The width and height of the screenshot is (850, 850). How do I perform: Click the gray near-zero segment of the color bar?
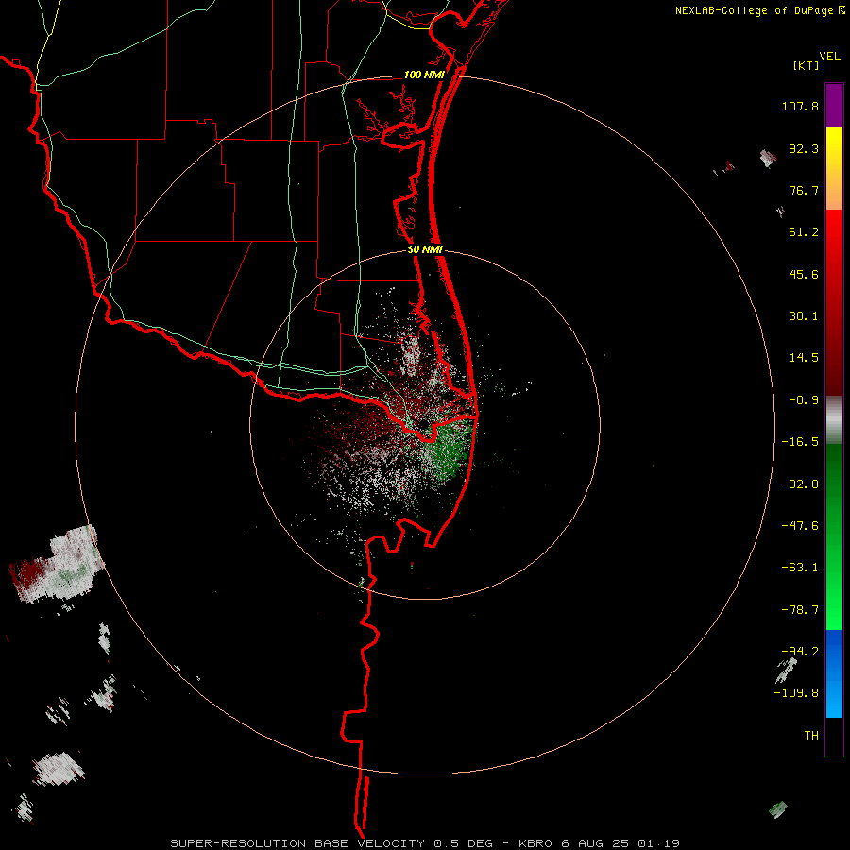(834, 419)
